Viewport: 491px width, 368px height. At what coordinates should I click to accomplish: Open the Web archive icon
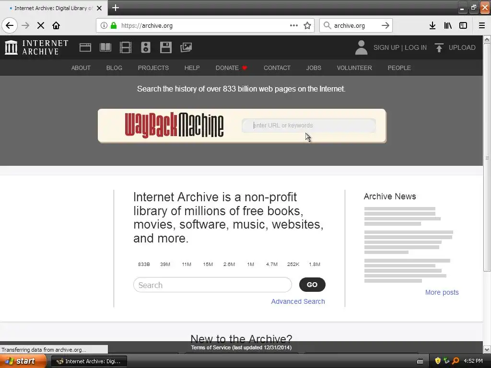click(85, 47)
